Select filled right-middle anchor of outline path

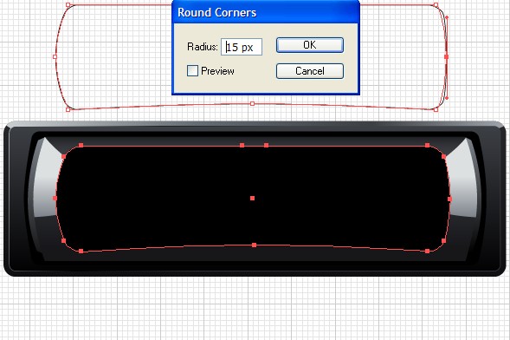pyautogui.click(x=446, y=56)
